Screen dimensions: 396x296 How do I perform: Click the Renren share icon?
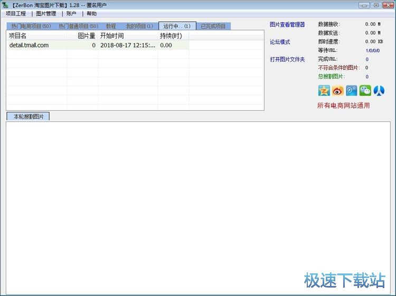[x=379, y=91]
